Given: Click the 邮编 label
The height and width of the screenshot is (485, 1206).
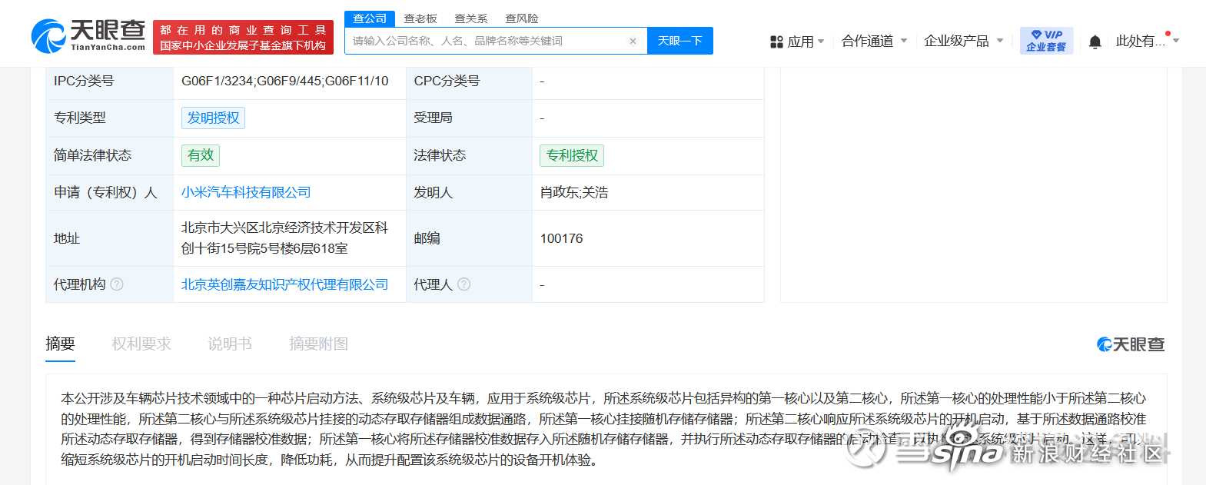Looking at the screenshot, I should pyautogui.click(x=427, y=238).
